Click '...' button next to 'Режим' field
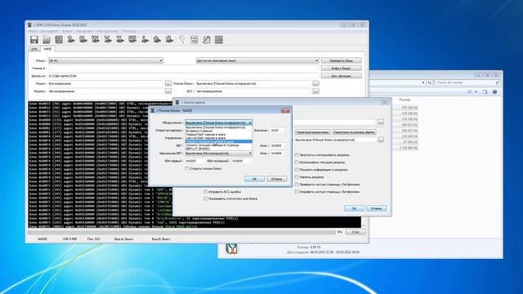Viewport: 523px width, 294px height. [x=168, y=83]
